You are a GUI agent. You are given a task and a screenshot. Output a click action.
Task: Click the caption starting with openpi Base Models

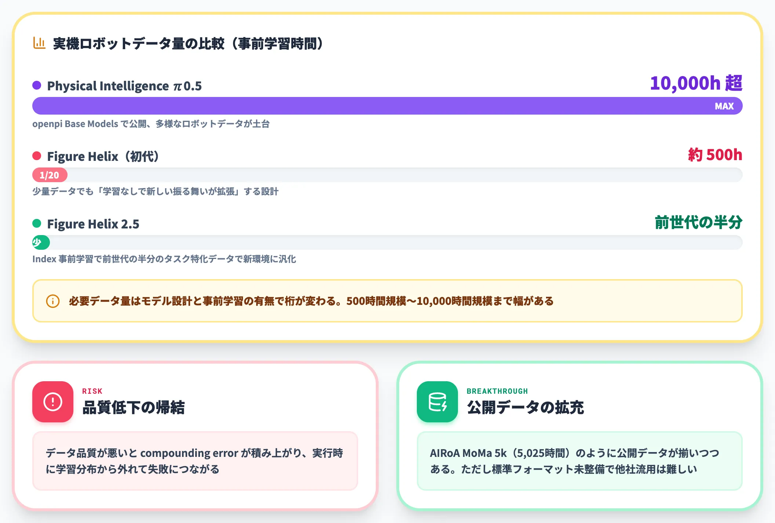[x=151, y=124]
